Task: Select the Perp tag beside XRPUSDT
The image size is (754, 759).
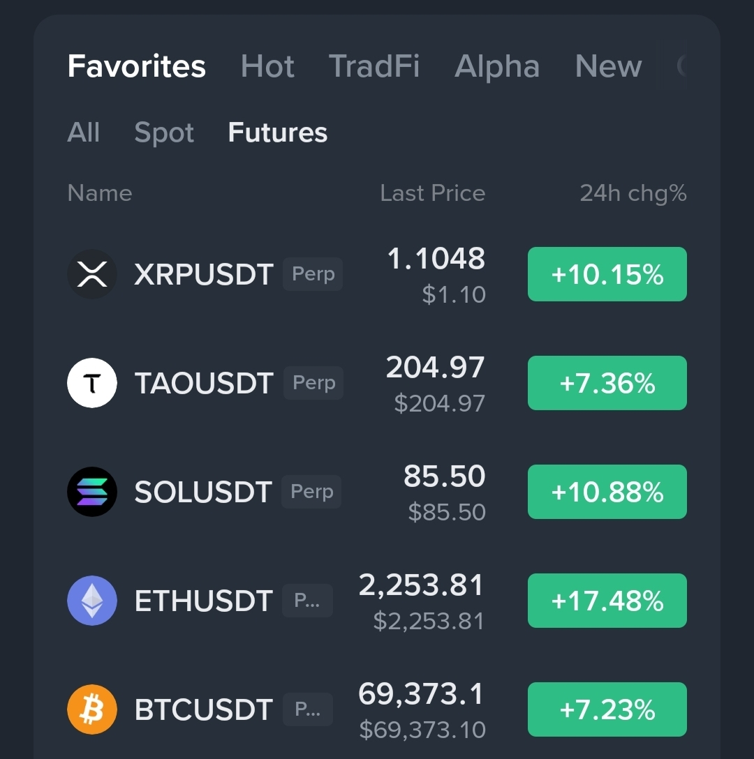Action: [x=313, y=274]
